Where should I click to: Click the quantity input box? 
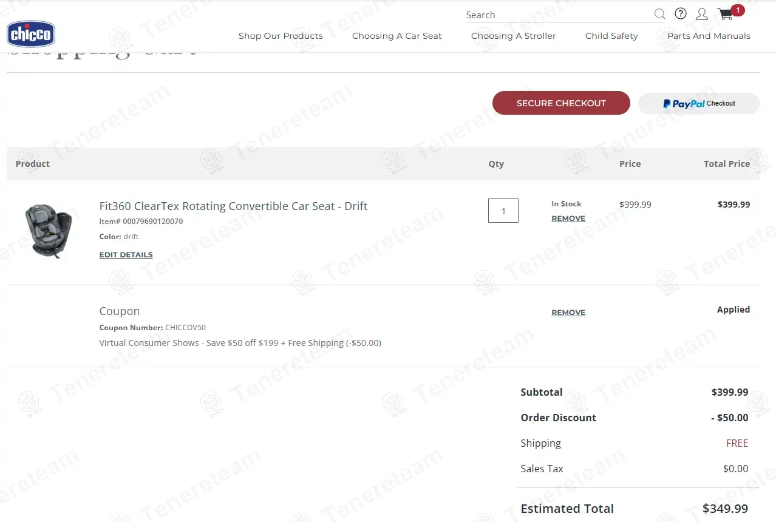point(503,211)
